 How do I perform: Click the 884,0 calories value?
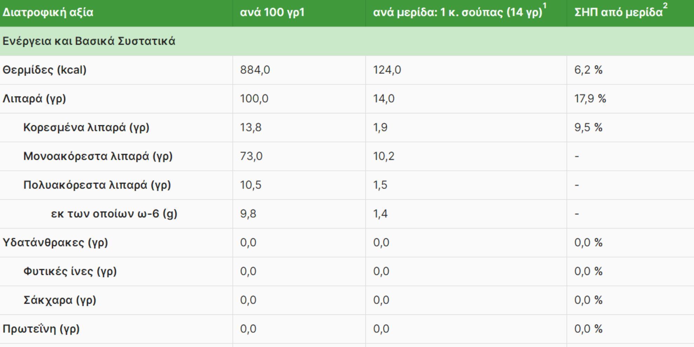(255, 70)
